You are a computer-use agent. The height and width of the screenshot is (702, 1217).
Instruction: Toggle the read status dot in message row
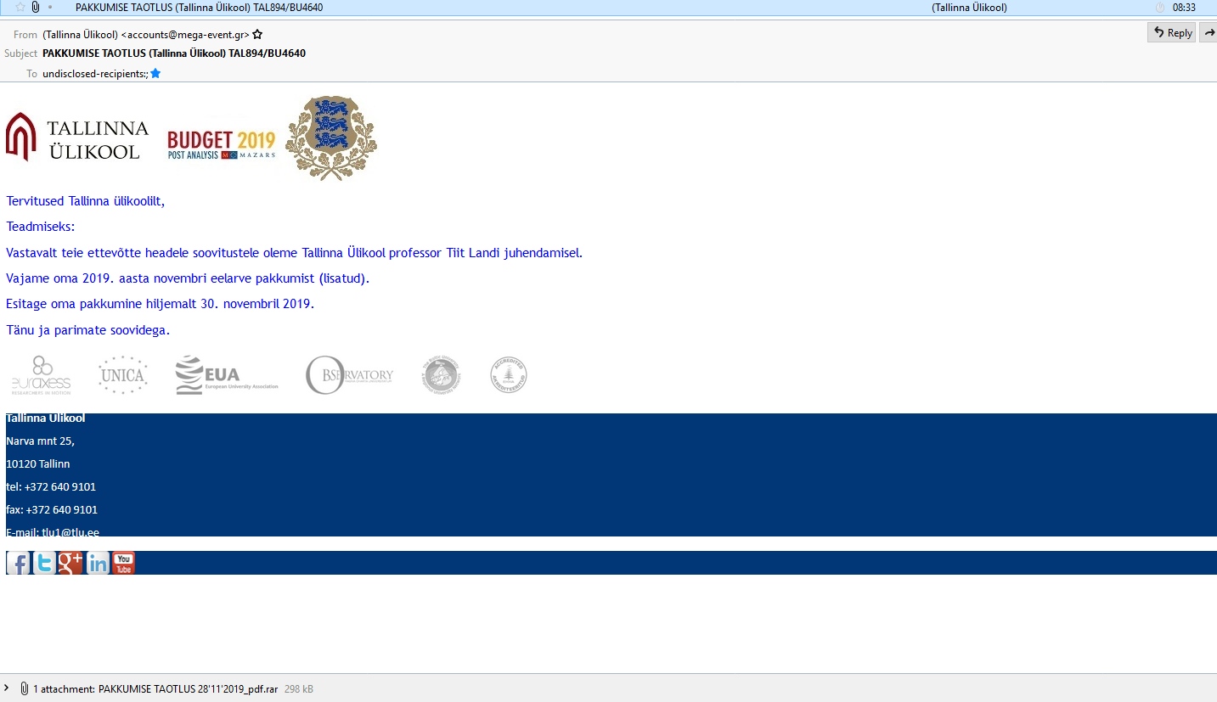click(x=50, y=8)
